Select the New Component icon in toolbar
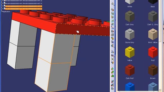This screenshot has width=164, height=92. pyautogui.click(x=112, y=10)
